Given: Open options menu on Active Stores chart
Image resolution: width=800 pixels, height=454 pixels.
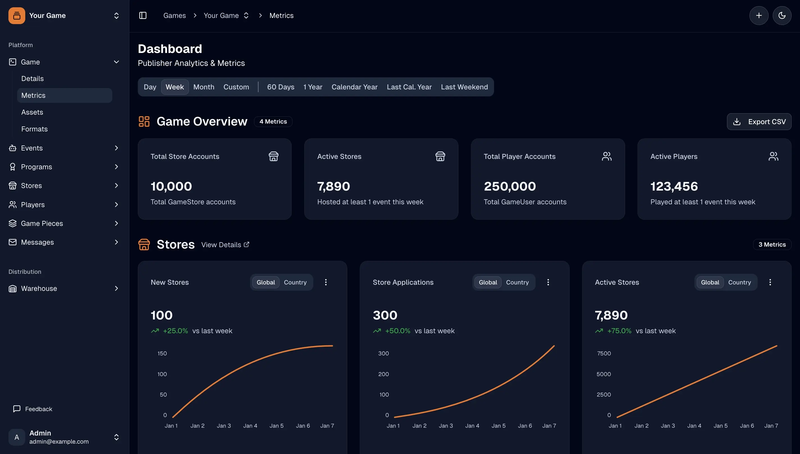Looking at the screenshot, I should (x=770, y=282).
